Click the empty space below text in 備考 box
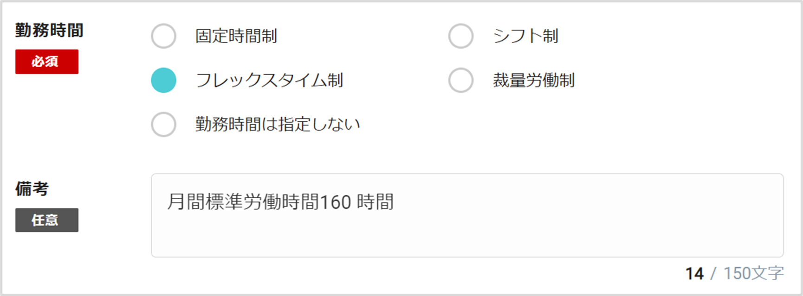The height and width of the screenshot is (296, 803). point(467,236)
